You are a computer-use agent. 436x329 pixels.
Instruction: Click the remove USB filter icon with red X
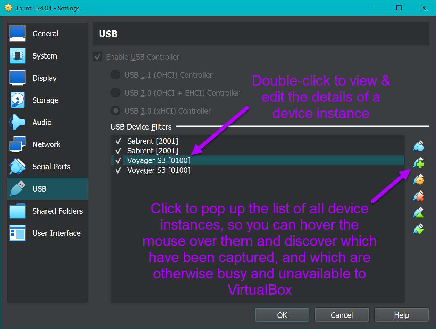coord(419,196)
